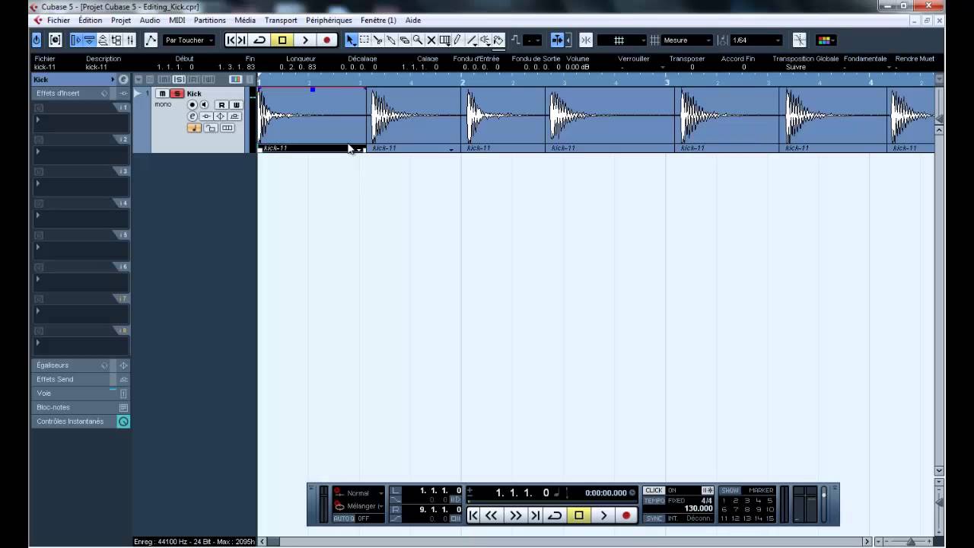This screenshot has height=548, width=974.
Task: Open the Périphériques menu
Action: pos(329,21)
